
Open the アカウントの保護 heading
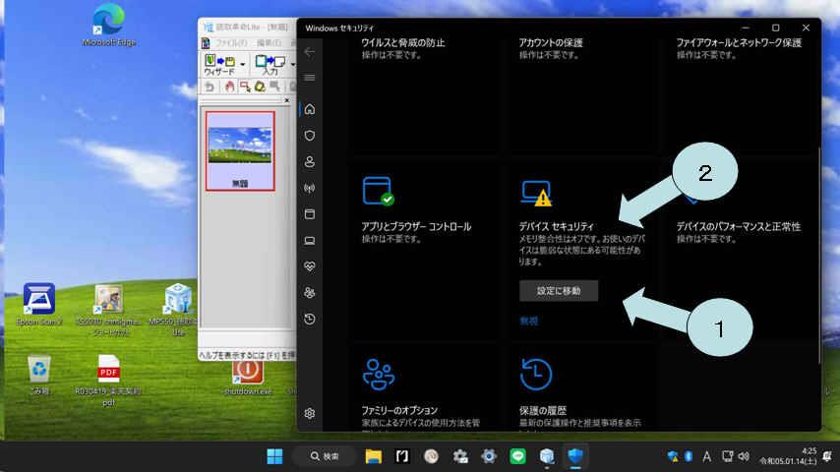point(551,43)
